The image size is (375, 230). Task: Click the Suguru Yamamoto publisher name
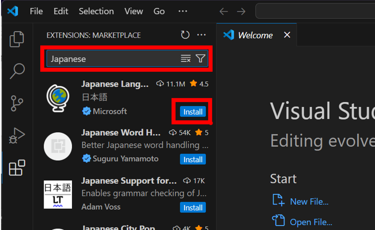[x=125, y=159]
